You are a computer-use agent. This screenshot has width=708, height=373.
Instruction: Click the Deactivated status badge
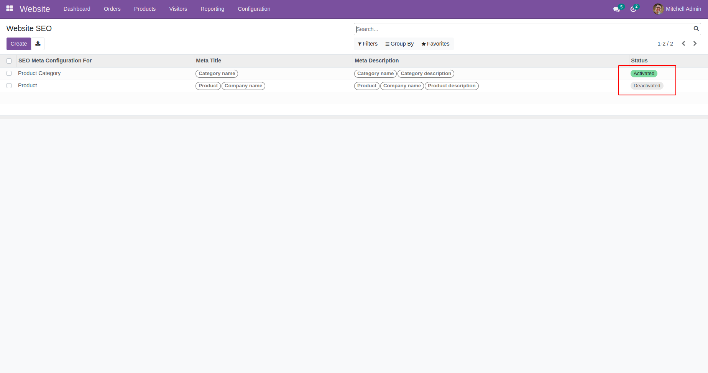pos(647,86)
